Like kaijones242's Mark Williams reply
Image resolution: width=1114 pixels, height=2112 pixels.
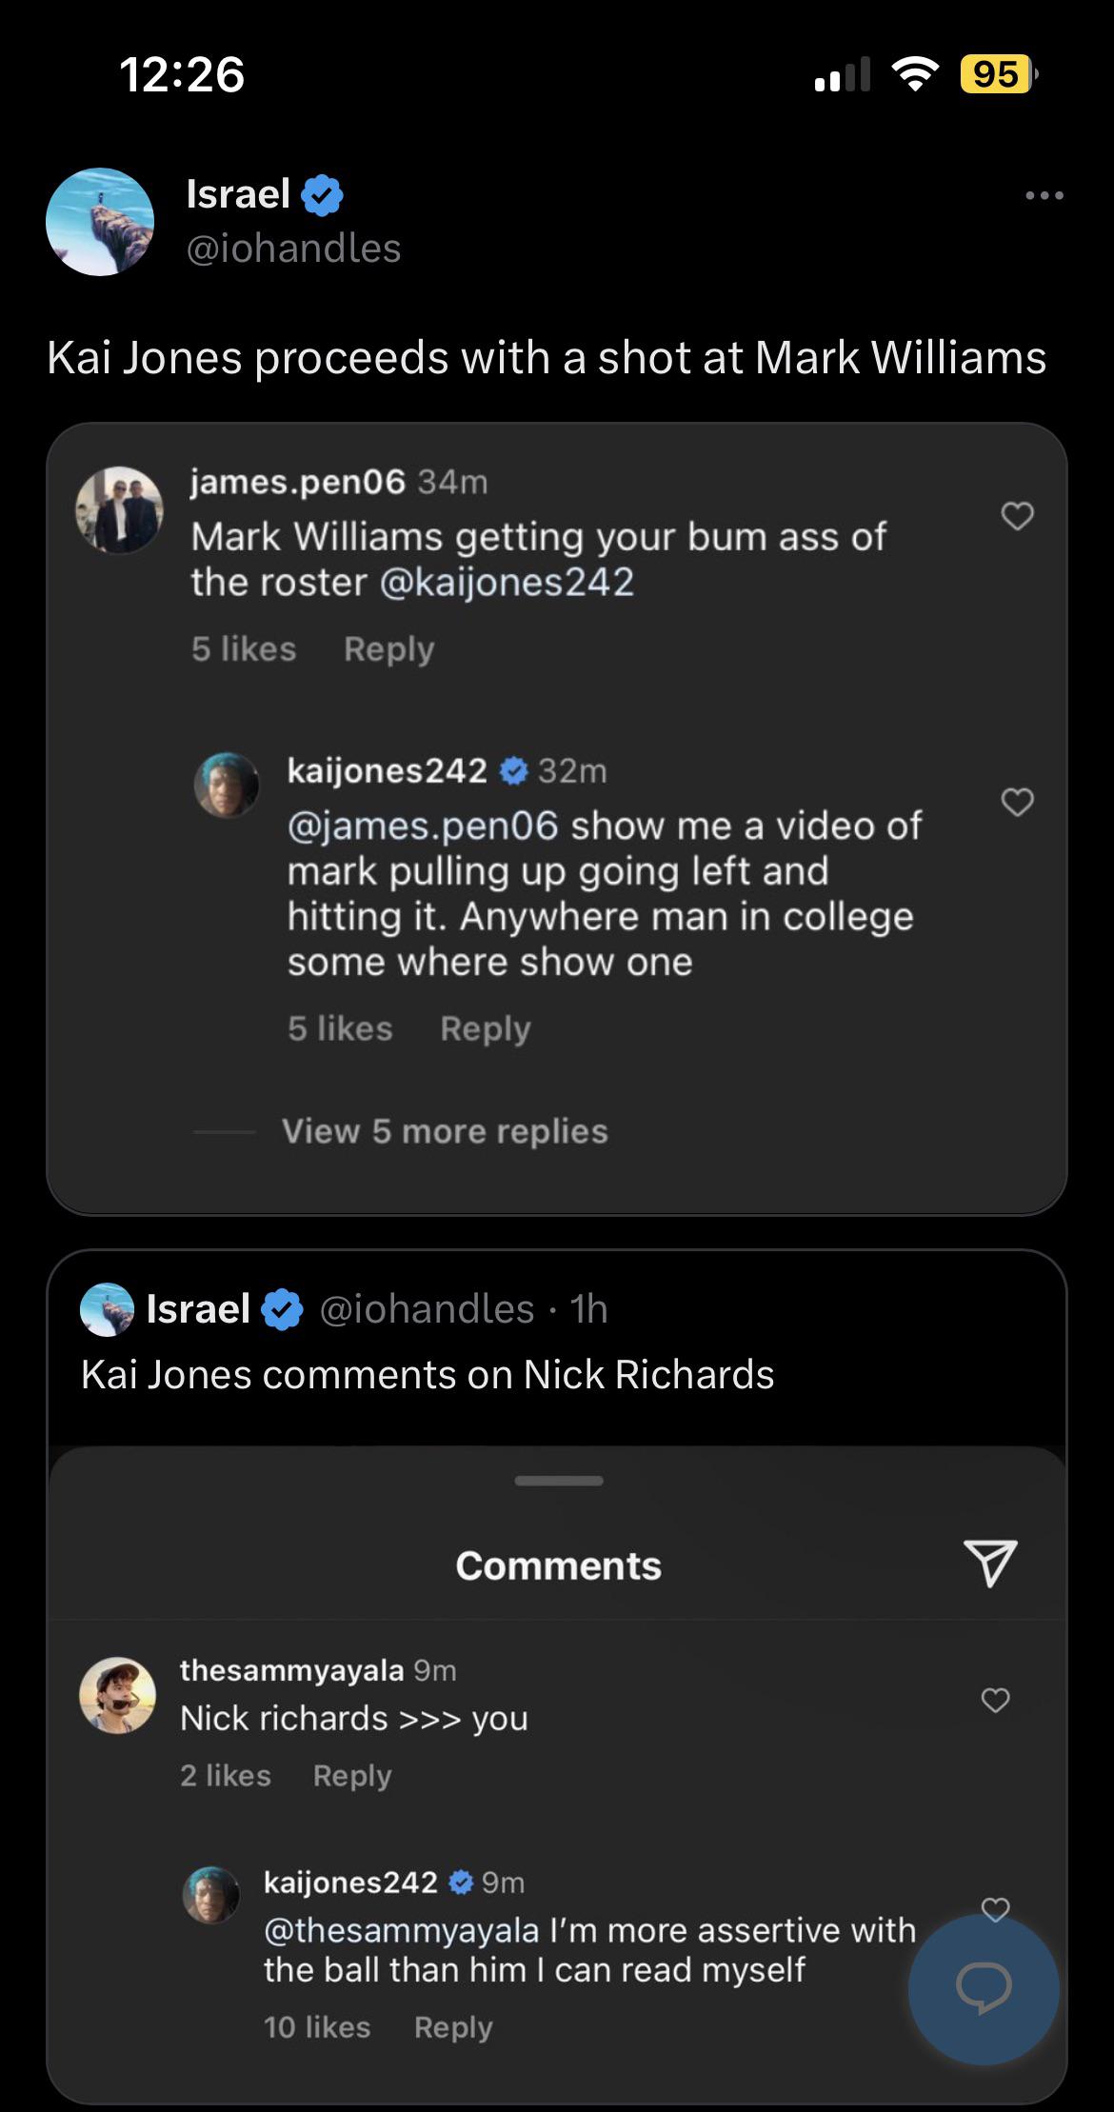(x=1017, y=802)
